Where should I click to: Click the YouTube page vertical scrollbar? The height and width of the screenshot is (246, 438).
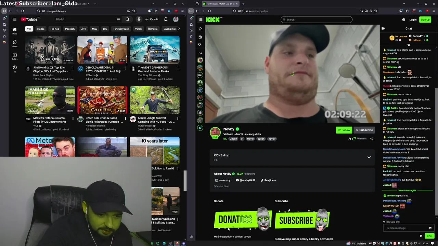point(185,181)
